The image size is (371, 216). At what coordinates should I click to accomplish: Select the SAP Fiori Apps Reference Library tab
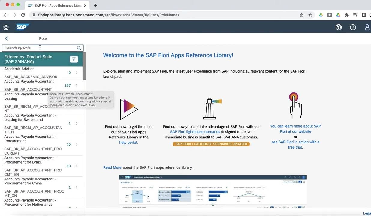[57, 5]
